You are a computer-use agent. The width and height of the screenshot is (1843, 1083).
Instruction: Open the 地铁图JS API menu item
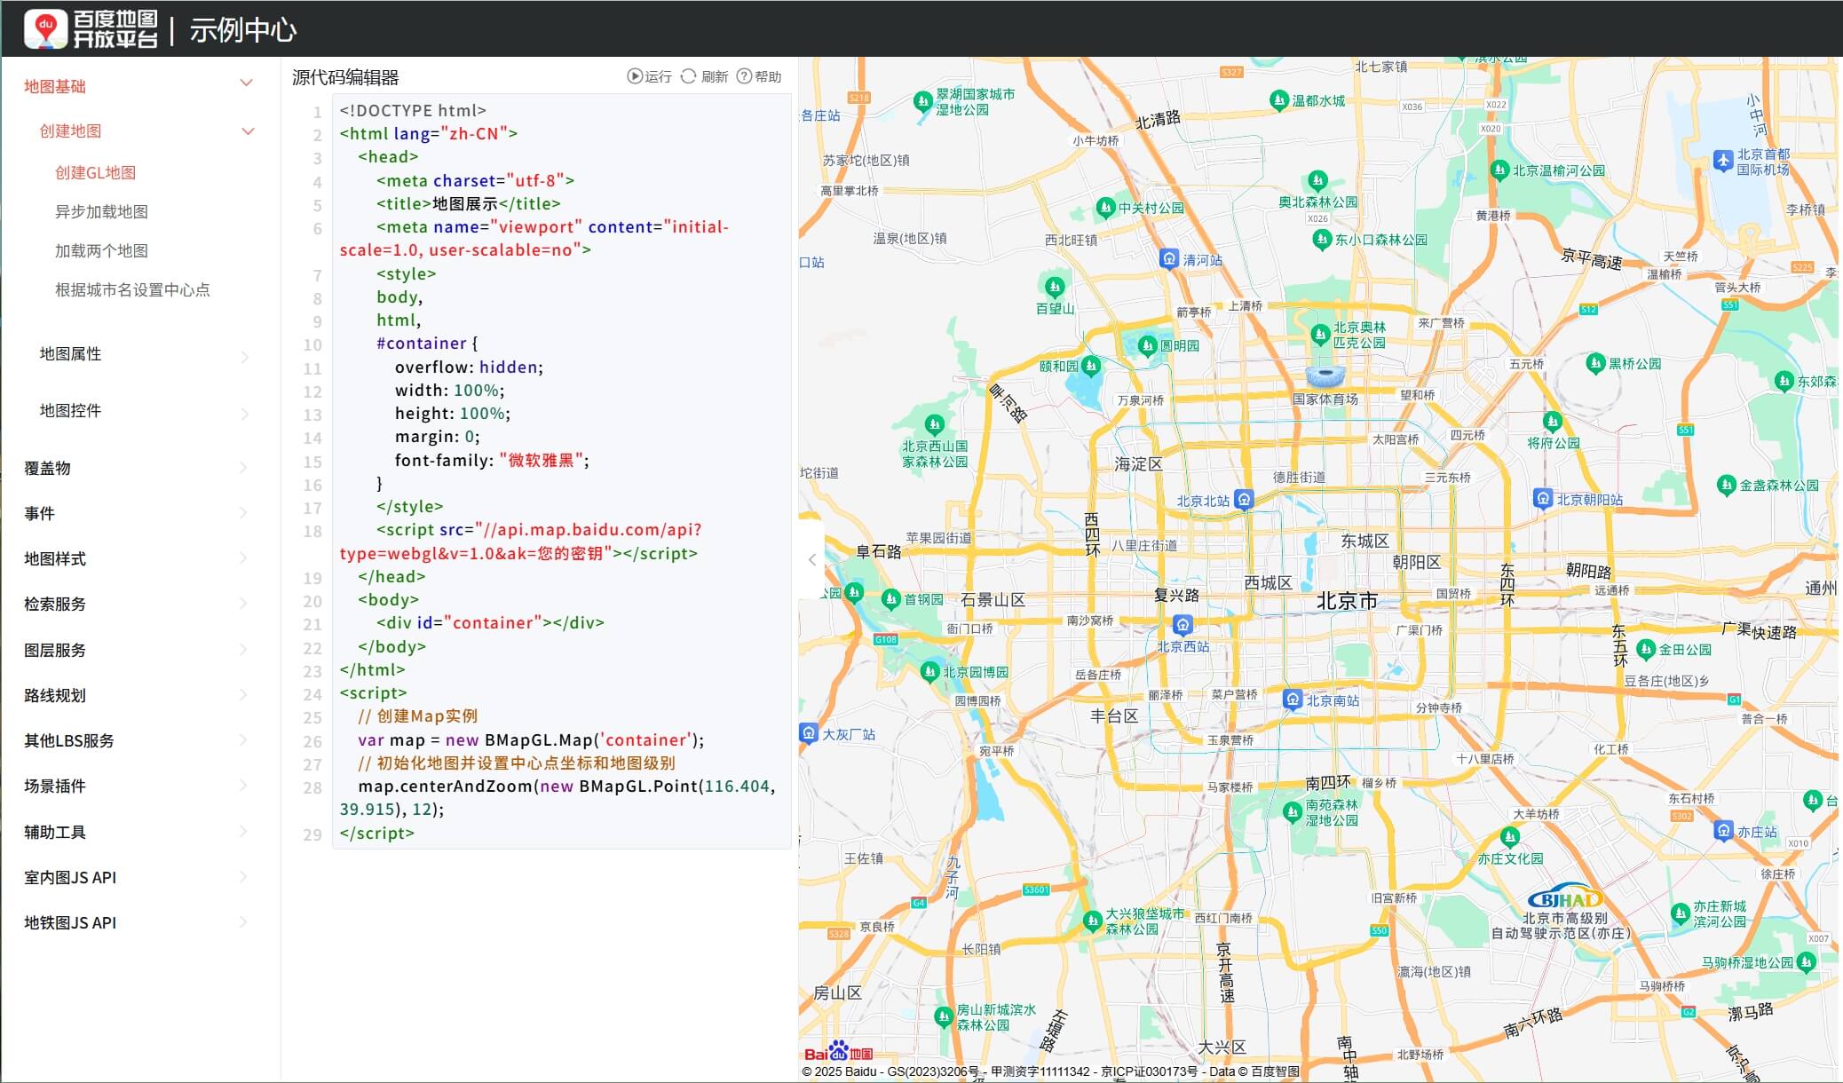click(x=70, y=923)
